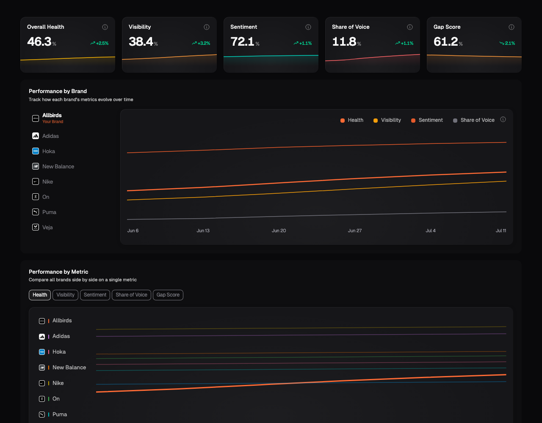542x423 pixels.
Task: Click Allbirds orange color bar in legend
Action: pos(49,321)
